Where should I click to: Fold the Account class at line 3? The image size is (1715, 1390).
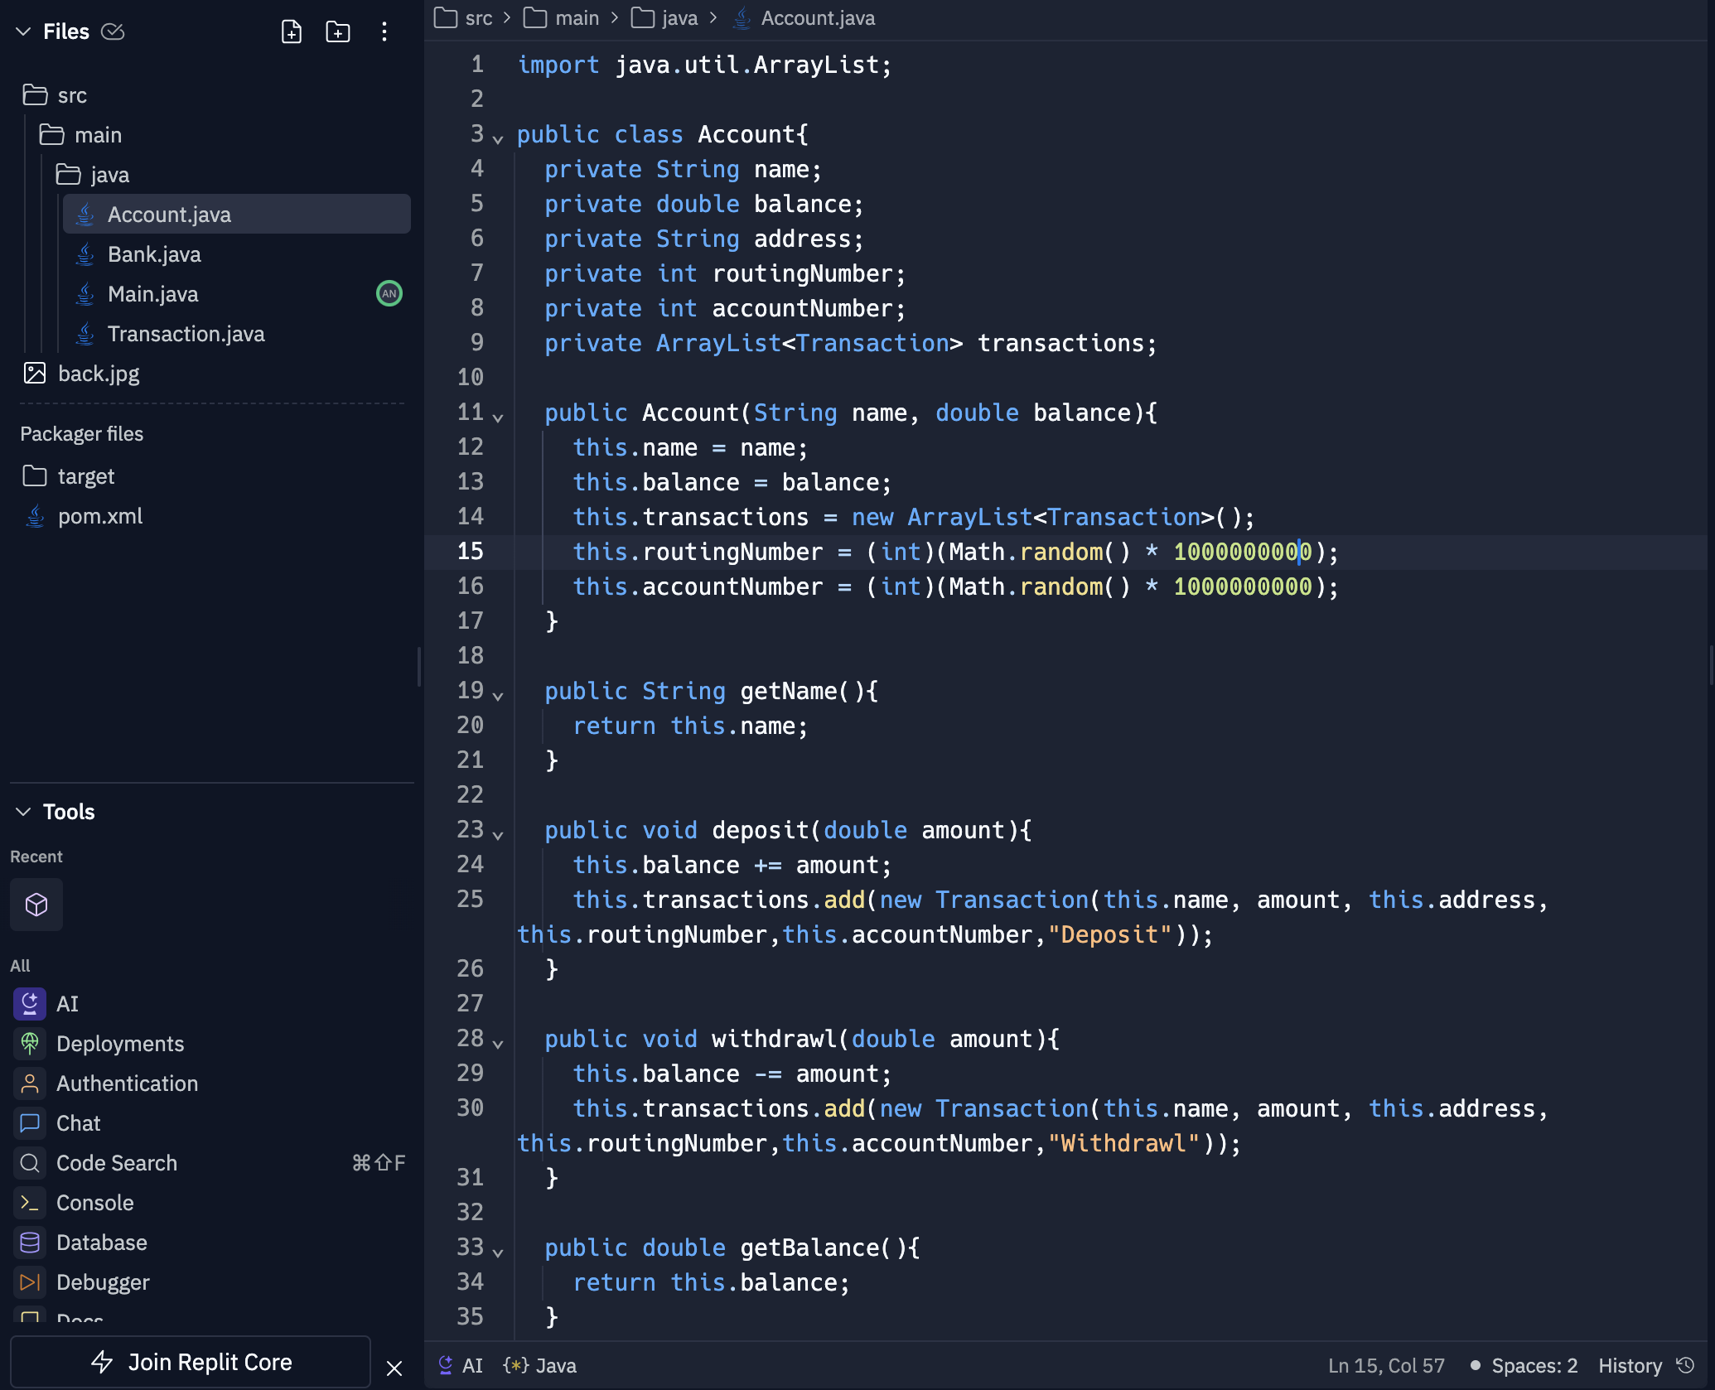(x=498, y=139)
